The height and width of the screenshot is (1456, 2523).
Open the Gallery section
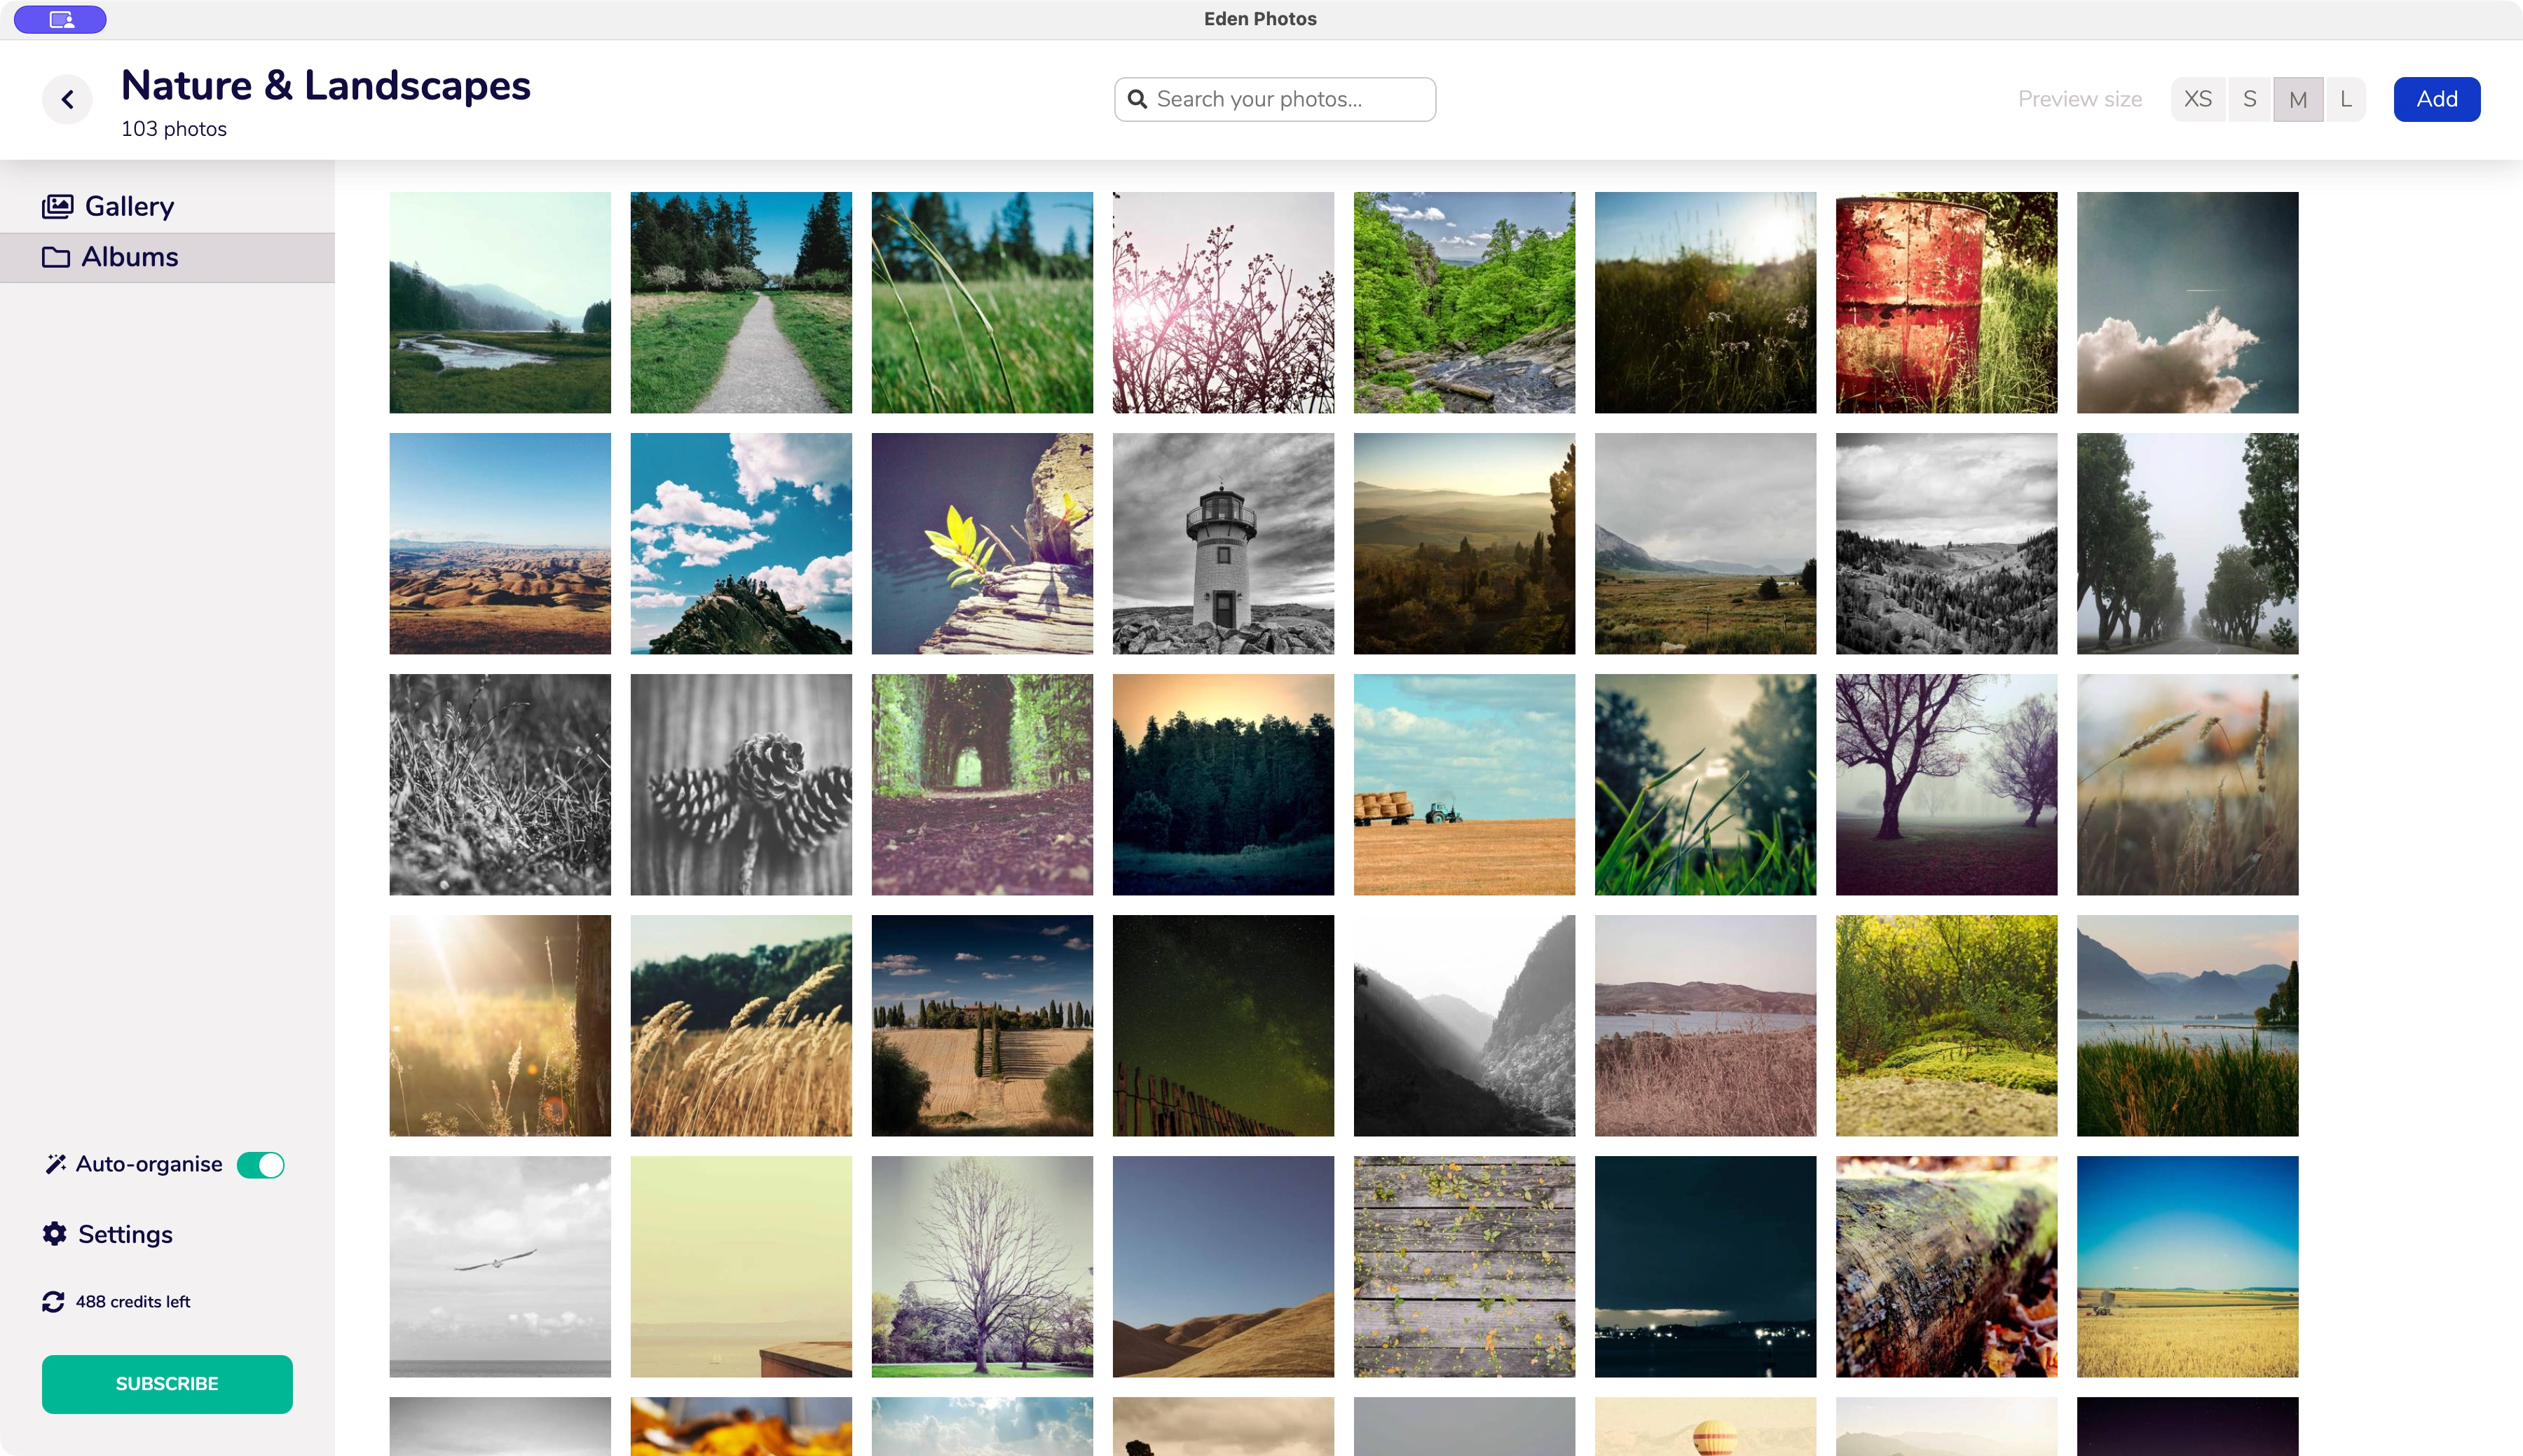167,206
